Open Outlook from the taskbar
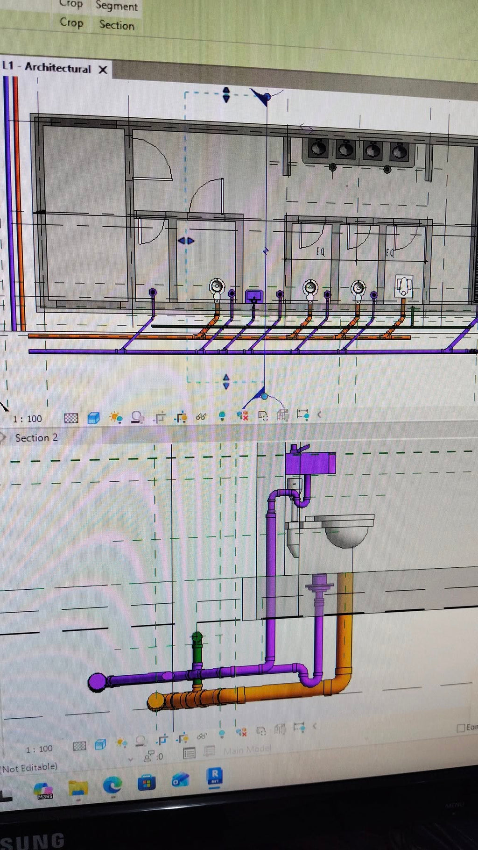This screenshot has width=478, height=850. (180, 779)
